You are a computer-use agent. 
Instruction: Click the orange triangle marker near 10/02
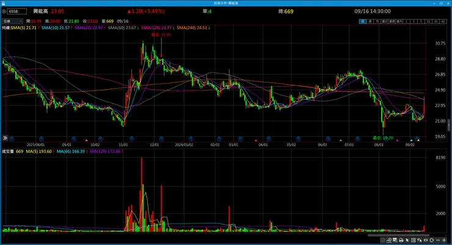click(87, 141)
